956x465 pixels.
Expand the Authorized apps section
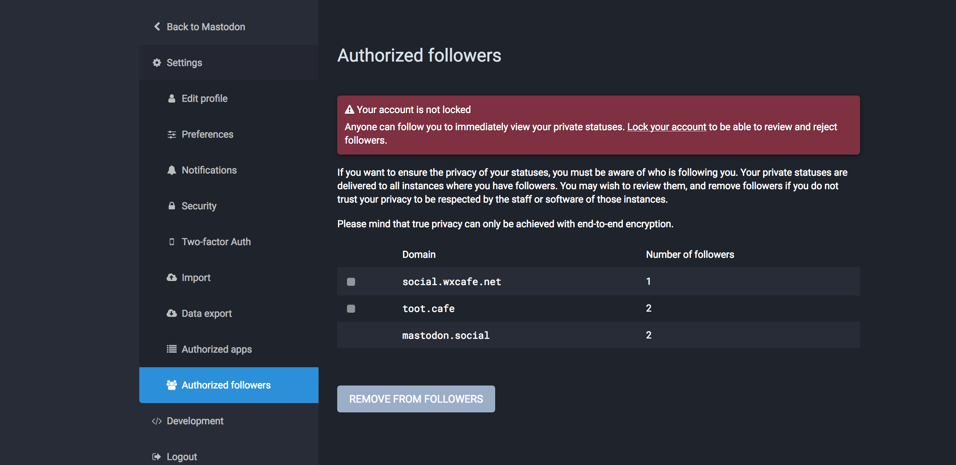(x=217, y=349)
